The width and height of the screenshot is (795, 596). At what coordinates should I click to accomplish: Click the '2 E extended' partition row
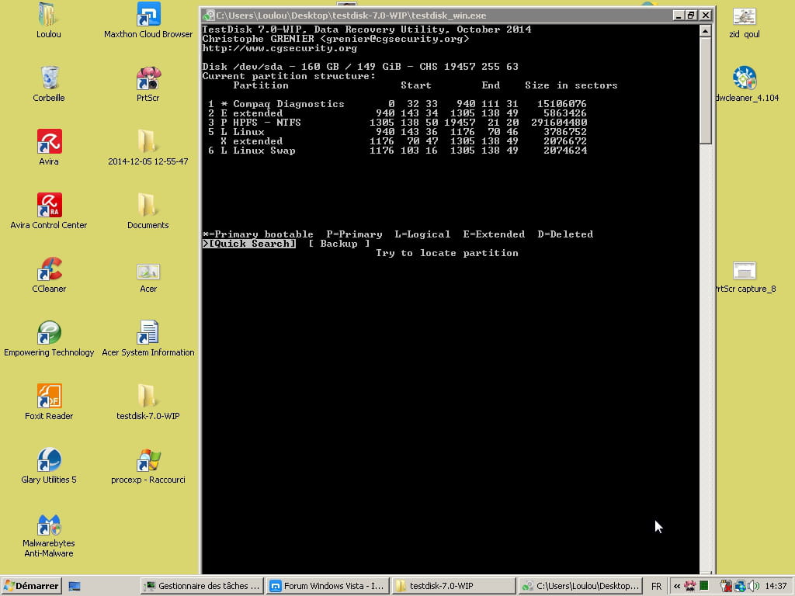pyautogui.click(x=397, y=113)
